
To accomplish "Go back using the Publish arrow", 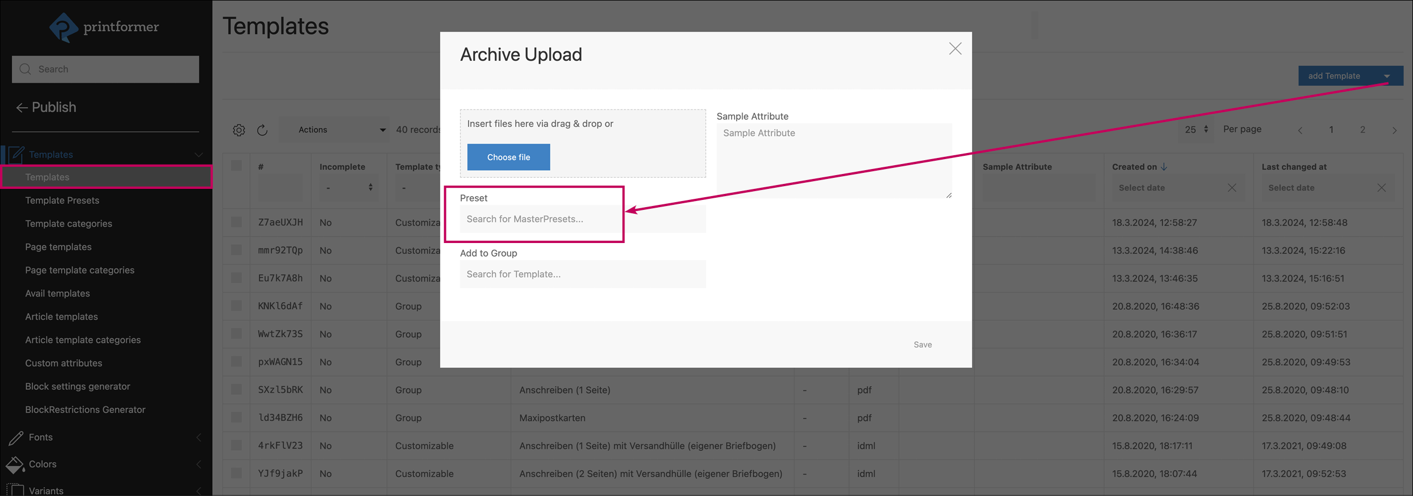I will point(22,108).
